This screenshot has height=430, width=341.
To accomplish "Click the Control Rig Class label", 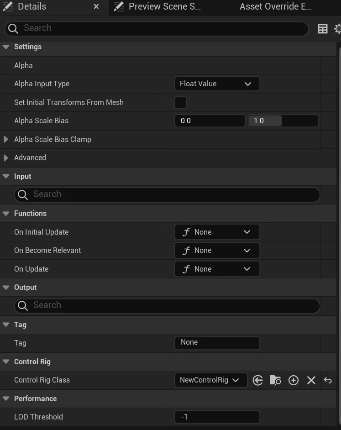I will pyautogui.click(x=42, y=380).
